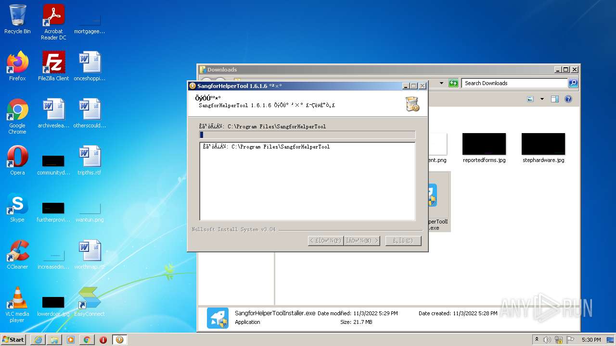Select the furtherprovi desktop file

[x=53, y=211]
